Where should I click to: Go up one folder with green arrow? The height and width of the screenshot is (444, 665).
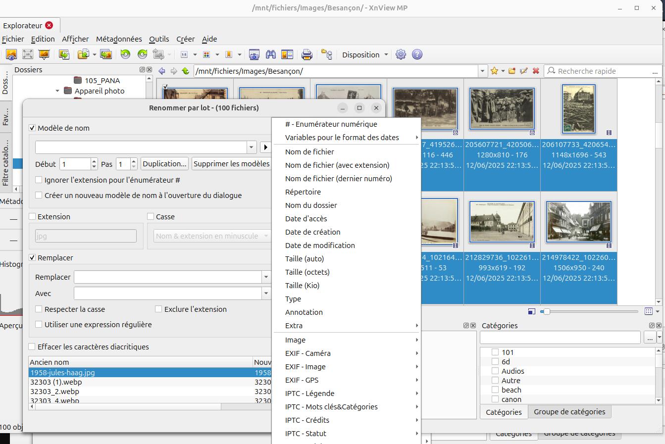(x=186, y=71)
